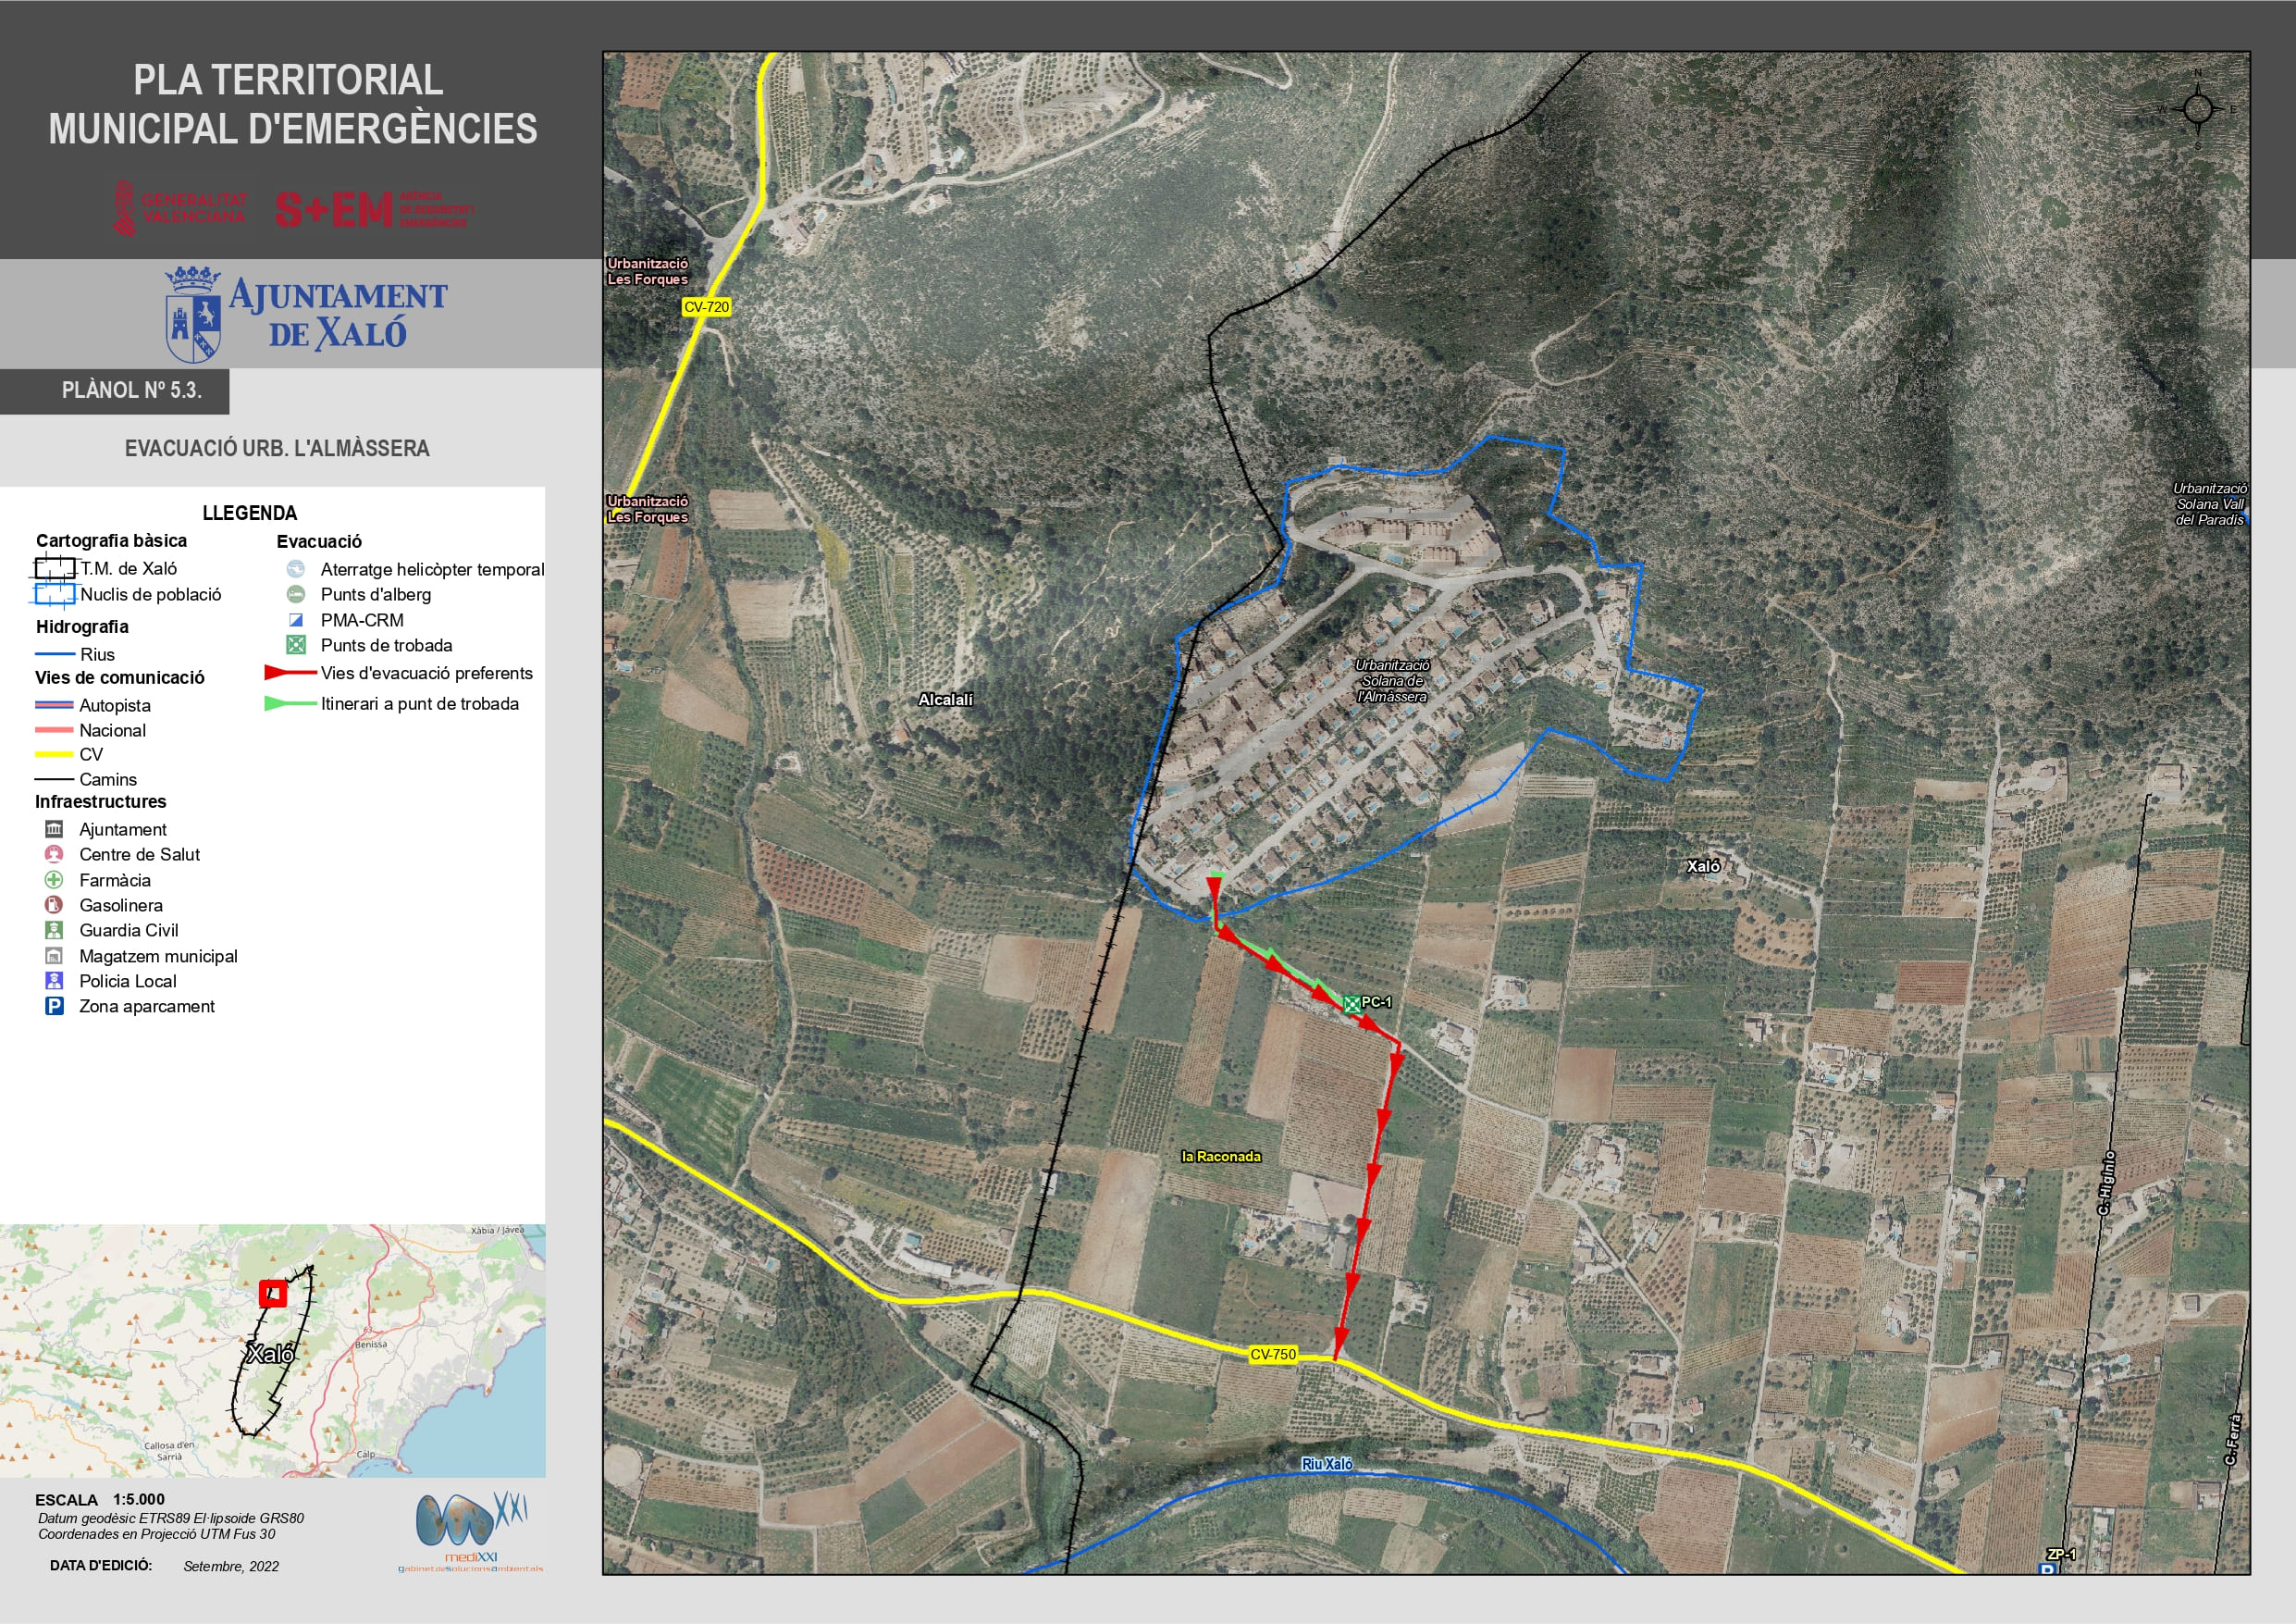Click the Policia Local legend icon

[x=54, y=981]
